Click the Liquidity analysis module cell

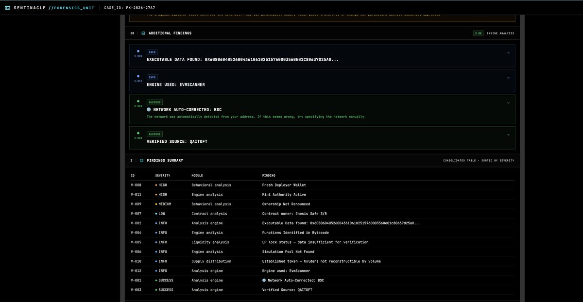click(210, 242)
